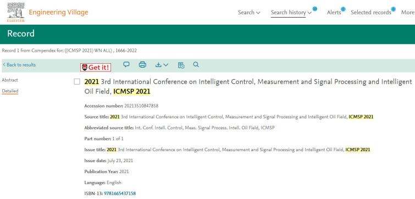
Task: Open the ISBN-13 9781665437158 link
Action: pyautogui.click(x=120, y=194)
